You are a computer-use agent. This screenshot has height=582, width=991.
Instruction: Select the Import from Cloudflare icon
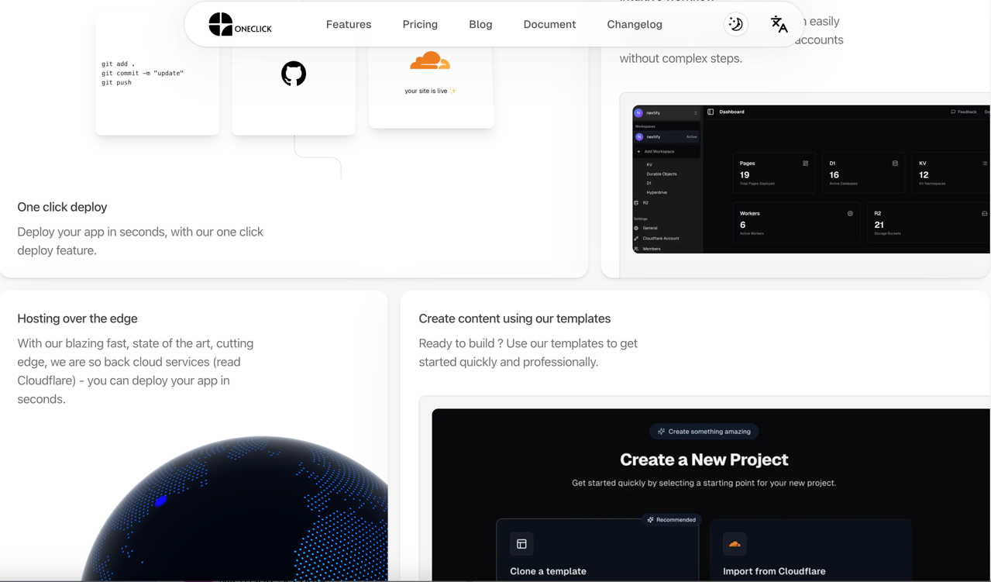735,544
